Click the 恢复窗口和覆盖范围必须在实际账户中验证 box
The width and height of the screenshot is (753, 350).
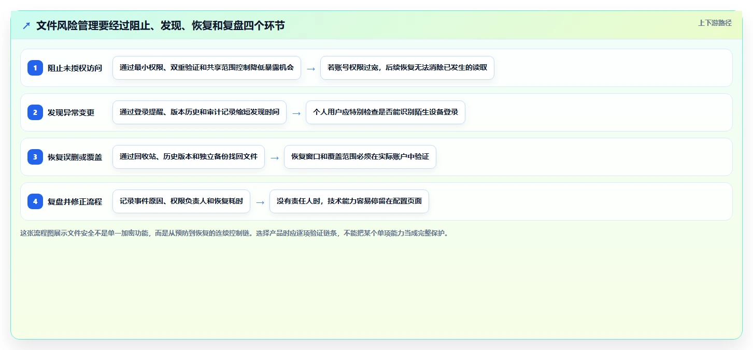click(x=360, y=157)
